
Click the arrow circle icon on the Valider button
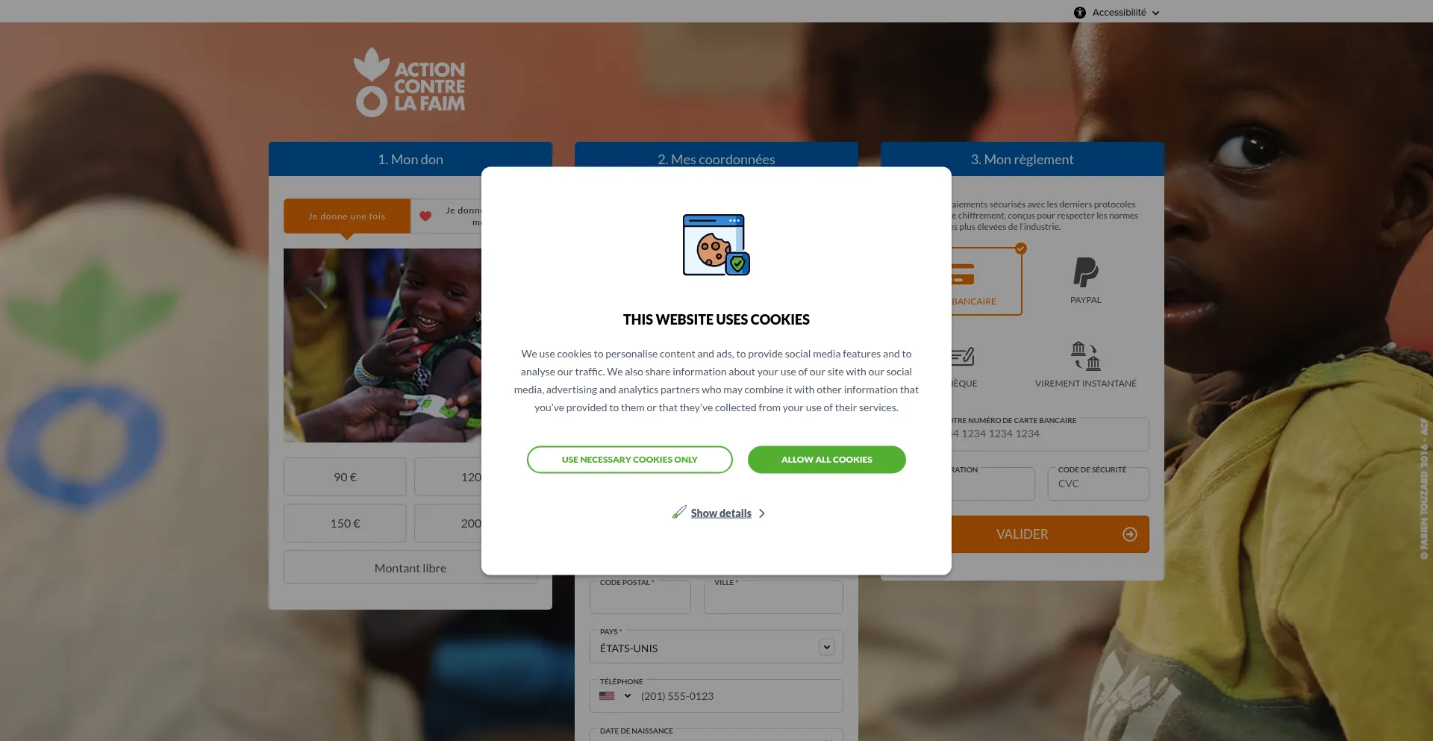[x=1130, y=534]
